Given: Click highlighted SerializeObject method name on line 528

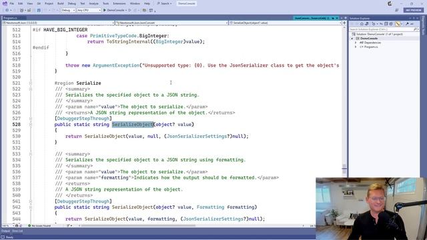Looking at the screenshot, I should coord(133,125).
